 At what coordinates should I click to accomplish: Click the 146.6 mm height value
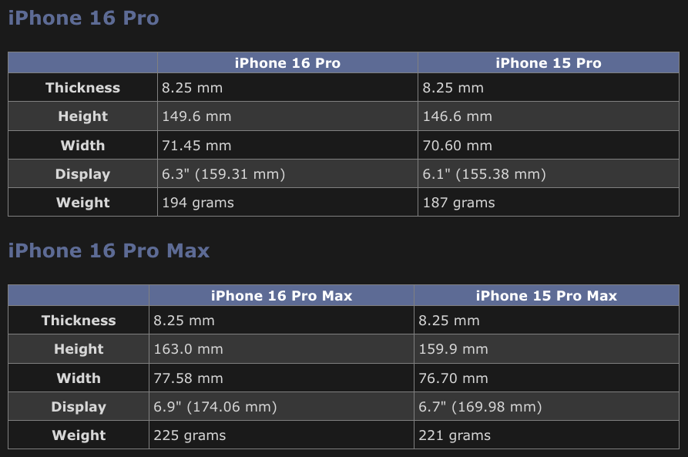click(x=457, y=117)
